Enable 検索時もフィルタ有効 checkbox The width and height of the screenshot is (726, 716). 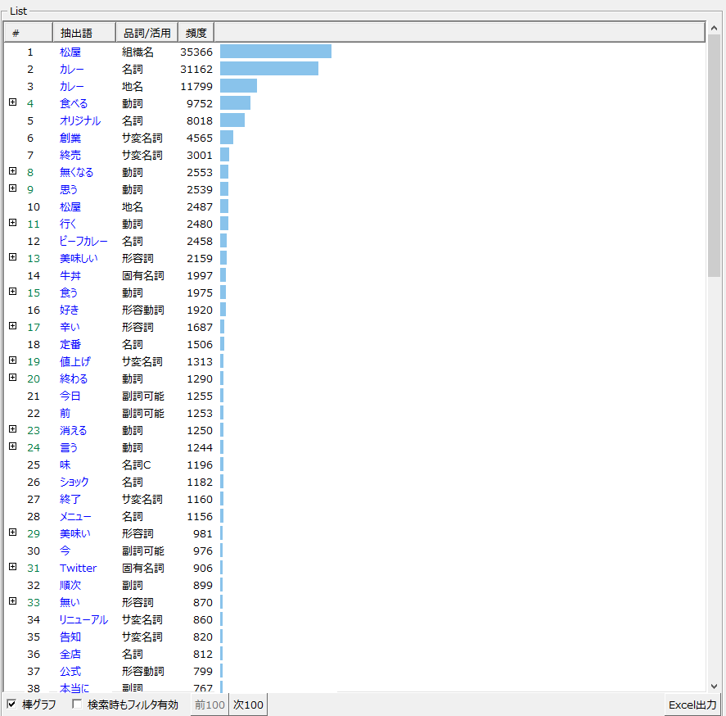point(77,705)
